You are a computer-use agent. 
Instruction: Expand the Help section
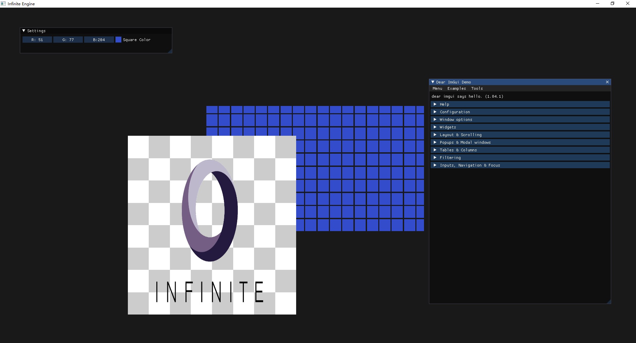(x=520, y=104)
